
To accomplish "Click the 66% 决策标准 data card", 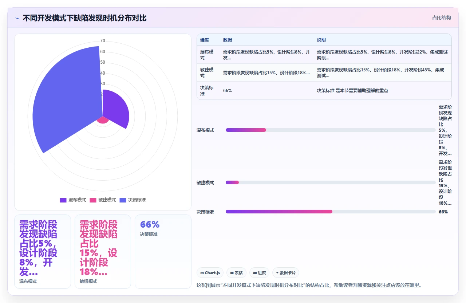I will (163, 252).
